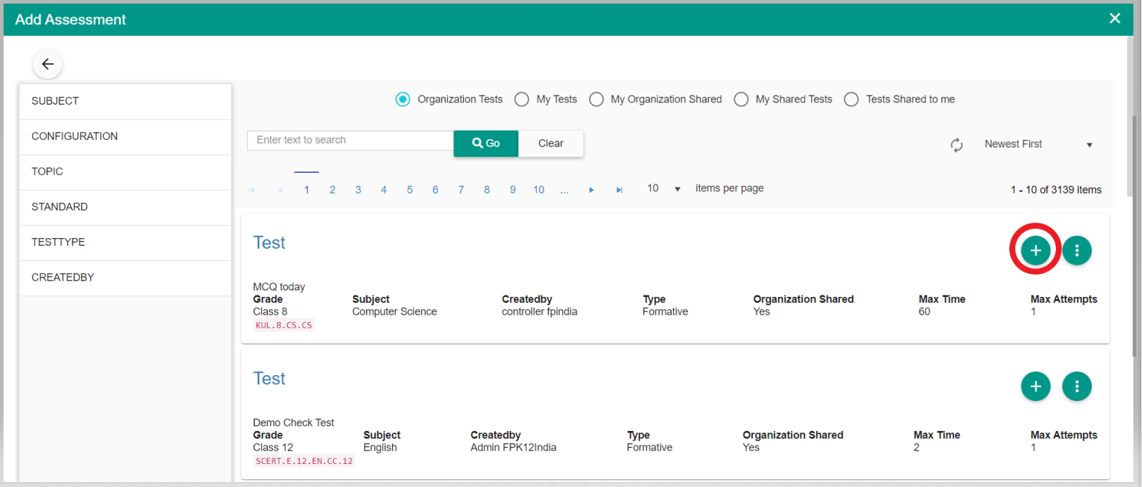Click the search text input field
This screenshot has height=487, width=1142.
click(x=350, y=141)
